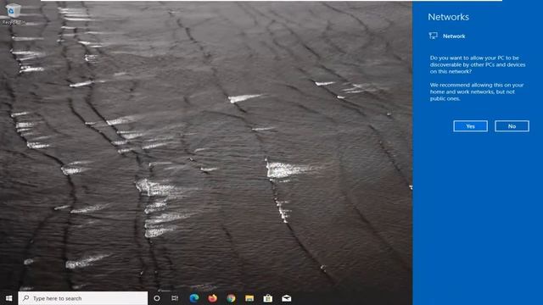
Task: Open the Windows Start menu
Action: coord(9,298)
